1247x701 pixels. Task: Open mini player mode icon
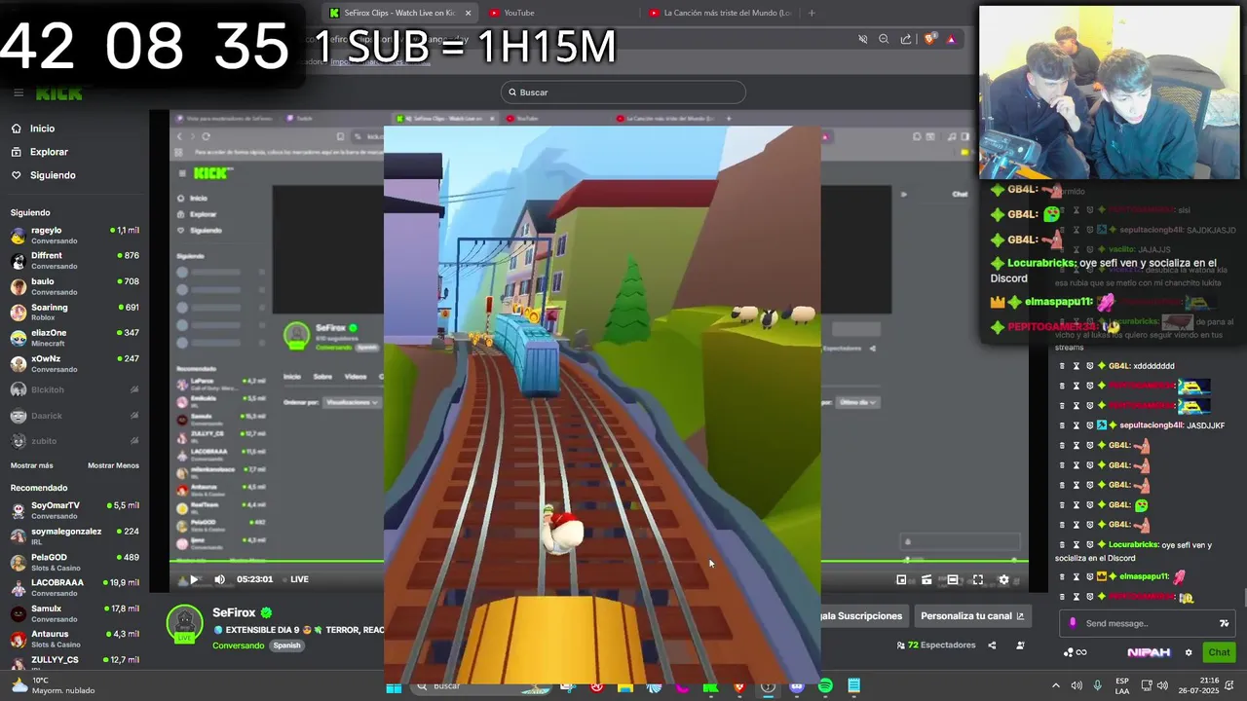(x=901, y=579)
